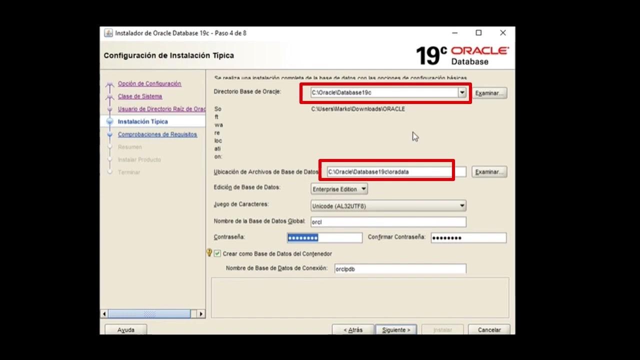Open the Edición de Base de Datos dropdown
Screen dimensions: 640x360
coord(339,189)
